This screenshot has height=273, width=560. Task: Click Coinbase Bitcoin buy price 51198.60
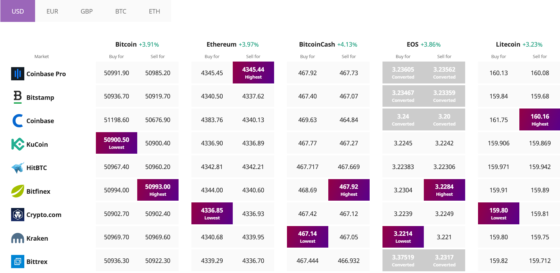[x=116, y=120]
